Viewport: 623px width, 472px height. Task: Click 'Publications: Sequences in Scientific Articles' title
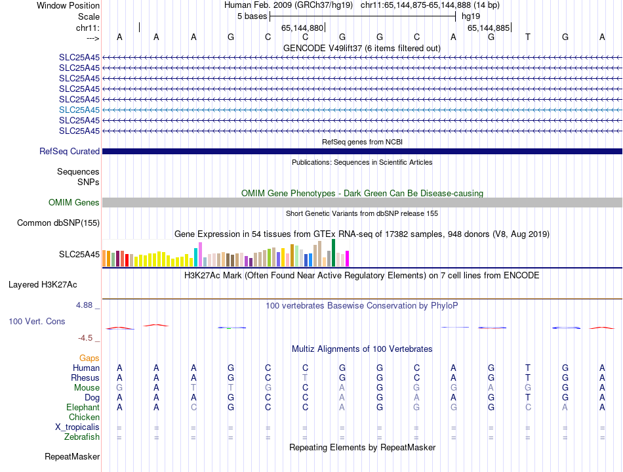(x=362, y=162)
